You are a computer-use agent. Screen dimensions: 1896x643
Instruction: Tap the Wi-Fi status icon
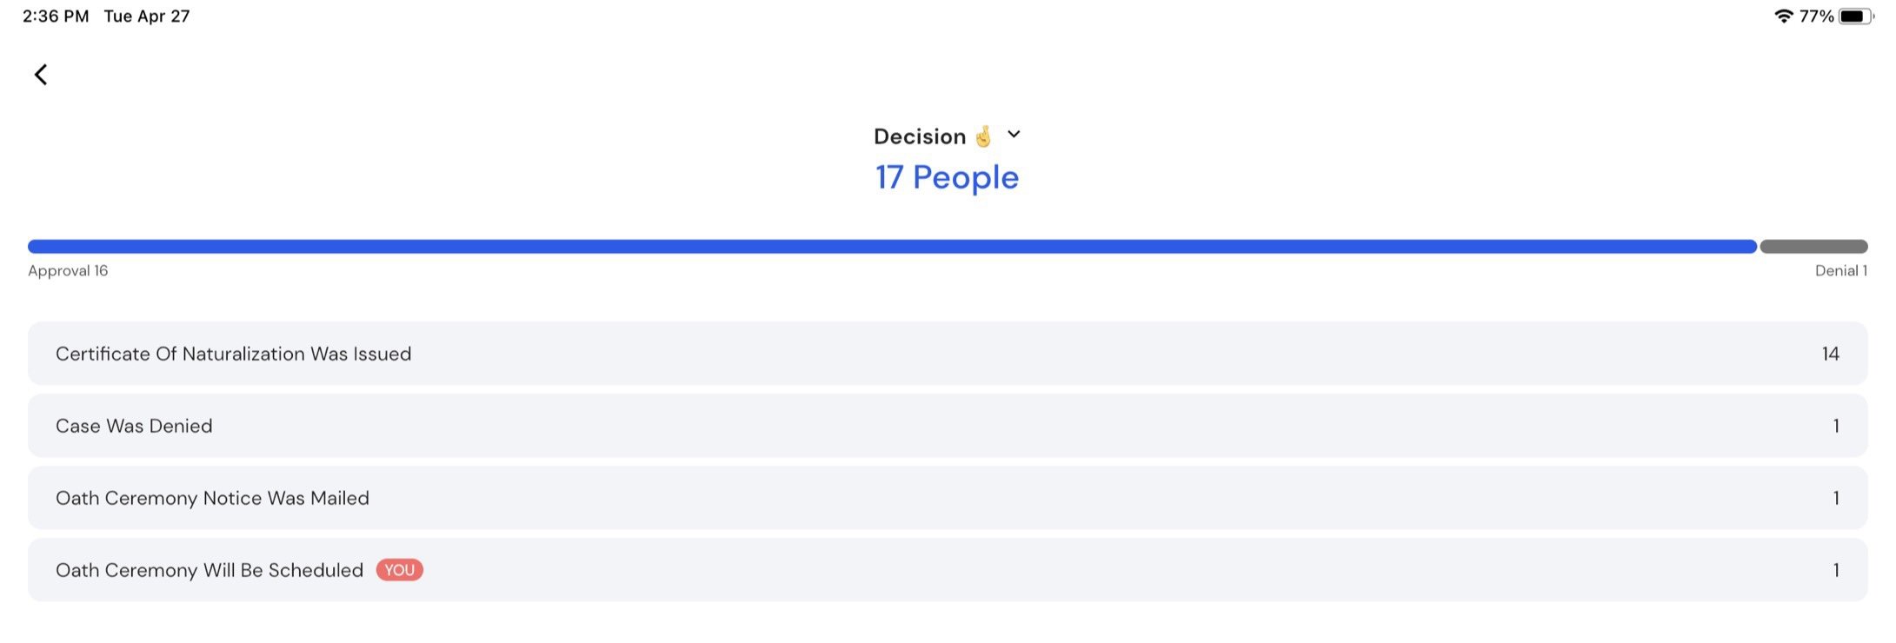click(1784, 16)
